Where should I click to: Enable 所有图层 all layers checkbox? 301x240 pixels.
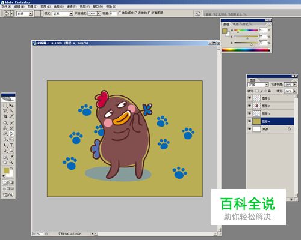(149, 13)
